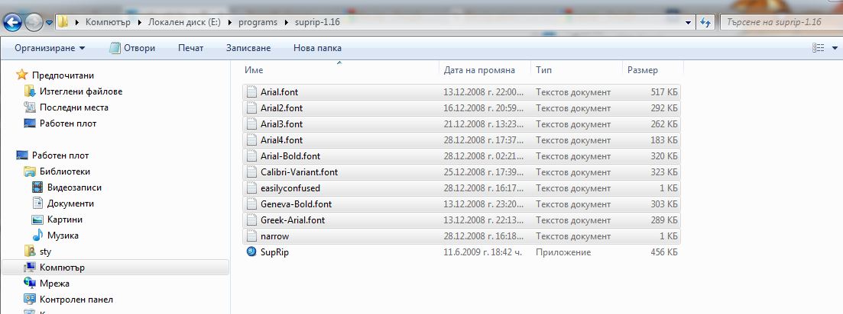Click the Предпочитани star icon
Screen dimensions: 843x314
coord(21,75)
